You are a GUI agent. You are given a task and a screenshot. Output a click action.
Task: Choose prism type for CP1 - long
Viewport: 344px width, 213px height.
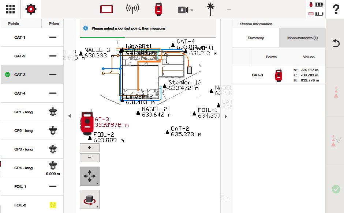pos(53,112)
